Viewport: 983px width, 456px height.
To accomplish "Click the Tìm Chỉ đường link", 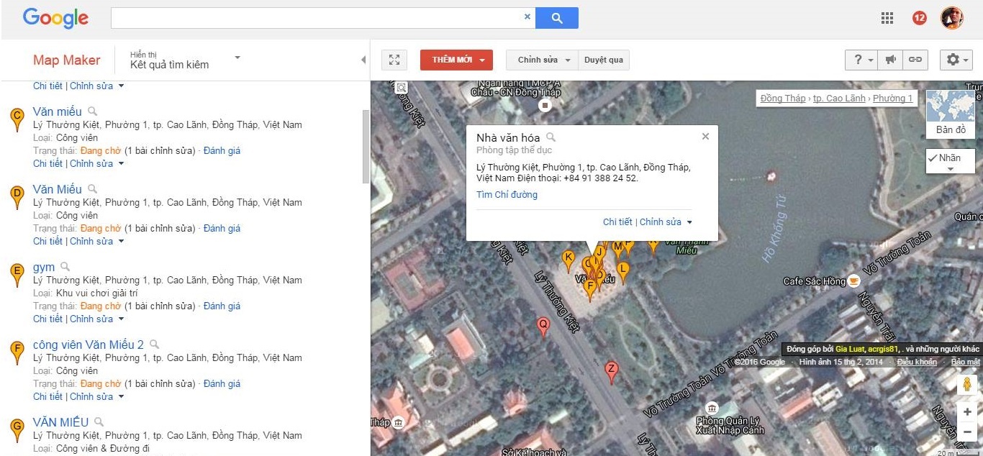I will [507, 194].
